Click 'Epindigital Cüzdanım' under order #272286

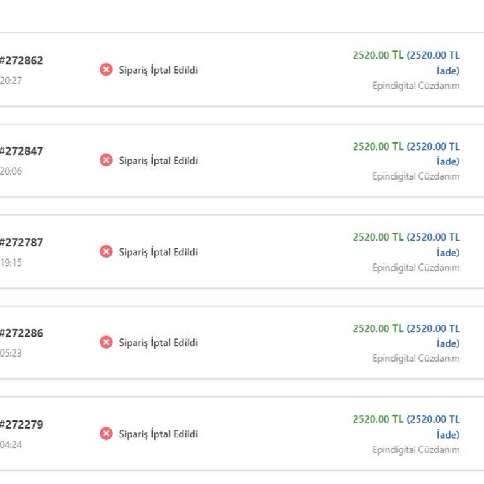click(416, 359)
